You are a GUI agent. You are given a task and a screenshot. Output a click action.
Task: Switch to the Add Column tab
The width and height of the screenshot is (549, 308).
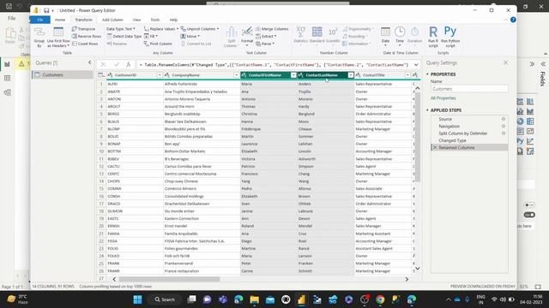pos(112,20)
